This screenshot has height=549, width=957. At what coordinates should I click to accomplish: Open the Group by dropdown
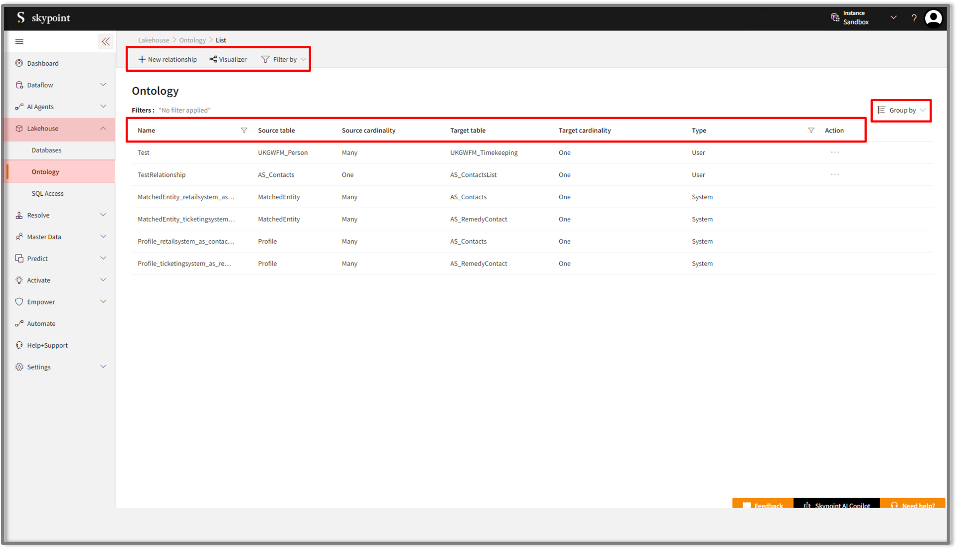pos(902,111)
